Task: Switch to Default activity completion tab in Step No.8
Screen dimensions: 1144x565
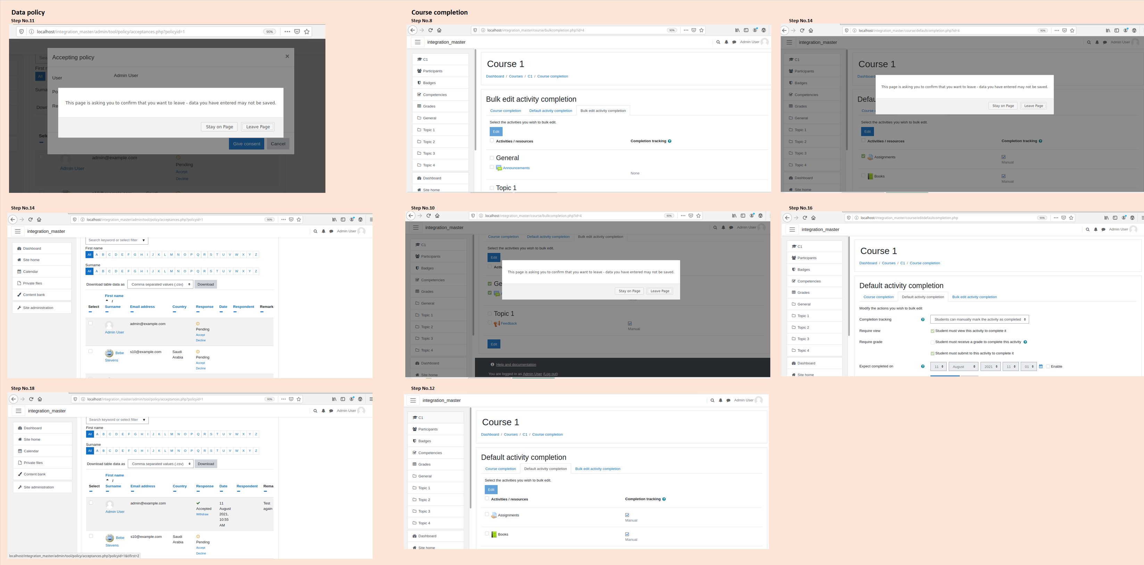Action: pos(551,111)
